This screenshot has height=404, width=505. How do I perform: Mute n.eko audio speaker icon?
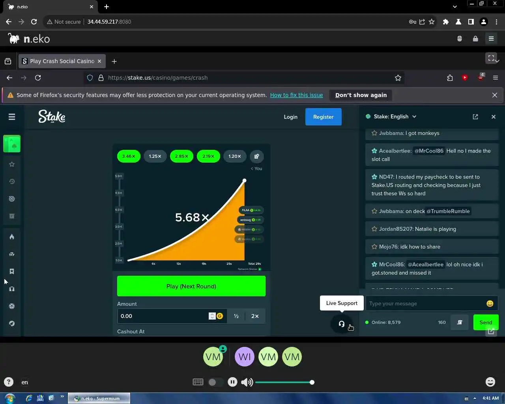(247, 382)
